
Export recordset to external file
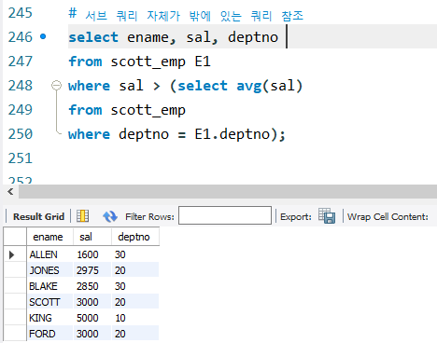[x=327, y=216]
